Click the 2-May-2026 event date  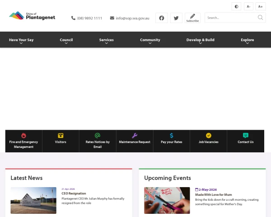tap(208, 190)
